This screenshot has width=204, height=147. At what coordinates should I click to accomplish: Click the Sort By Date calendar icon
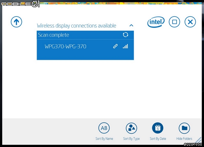click(158, 128)
